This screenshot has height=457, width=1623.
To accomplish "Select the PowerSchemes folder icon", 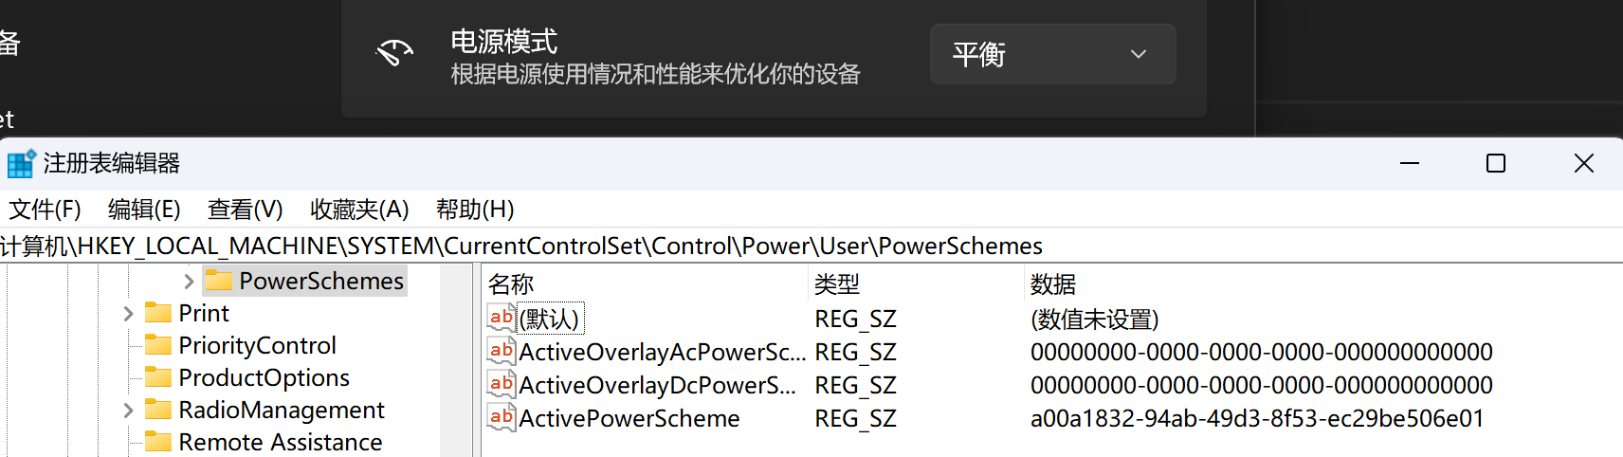I will point(219,281).
